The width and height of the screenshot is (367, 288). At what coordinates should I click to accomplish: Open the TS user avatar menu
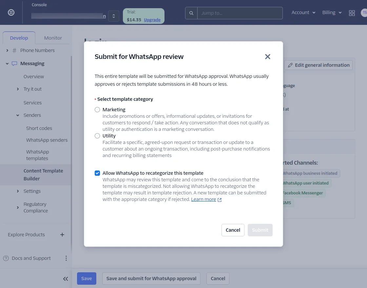click(x=364, y=13)
